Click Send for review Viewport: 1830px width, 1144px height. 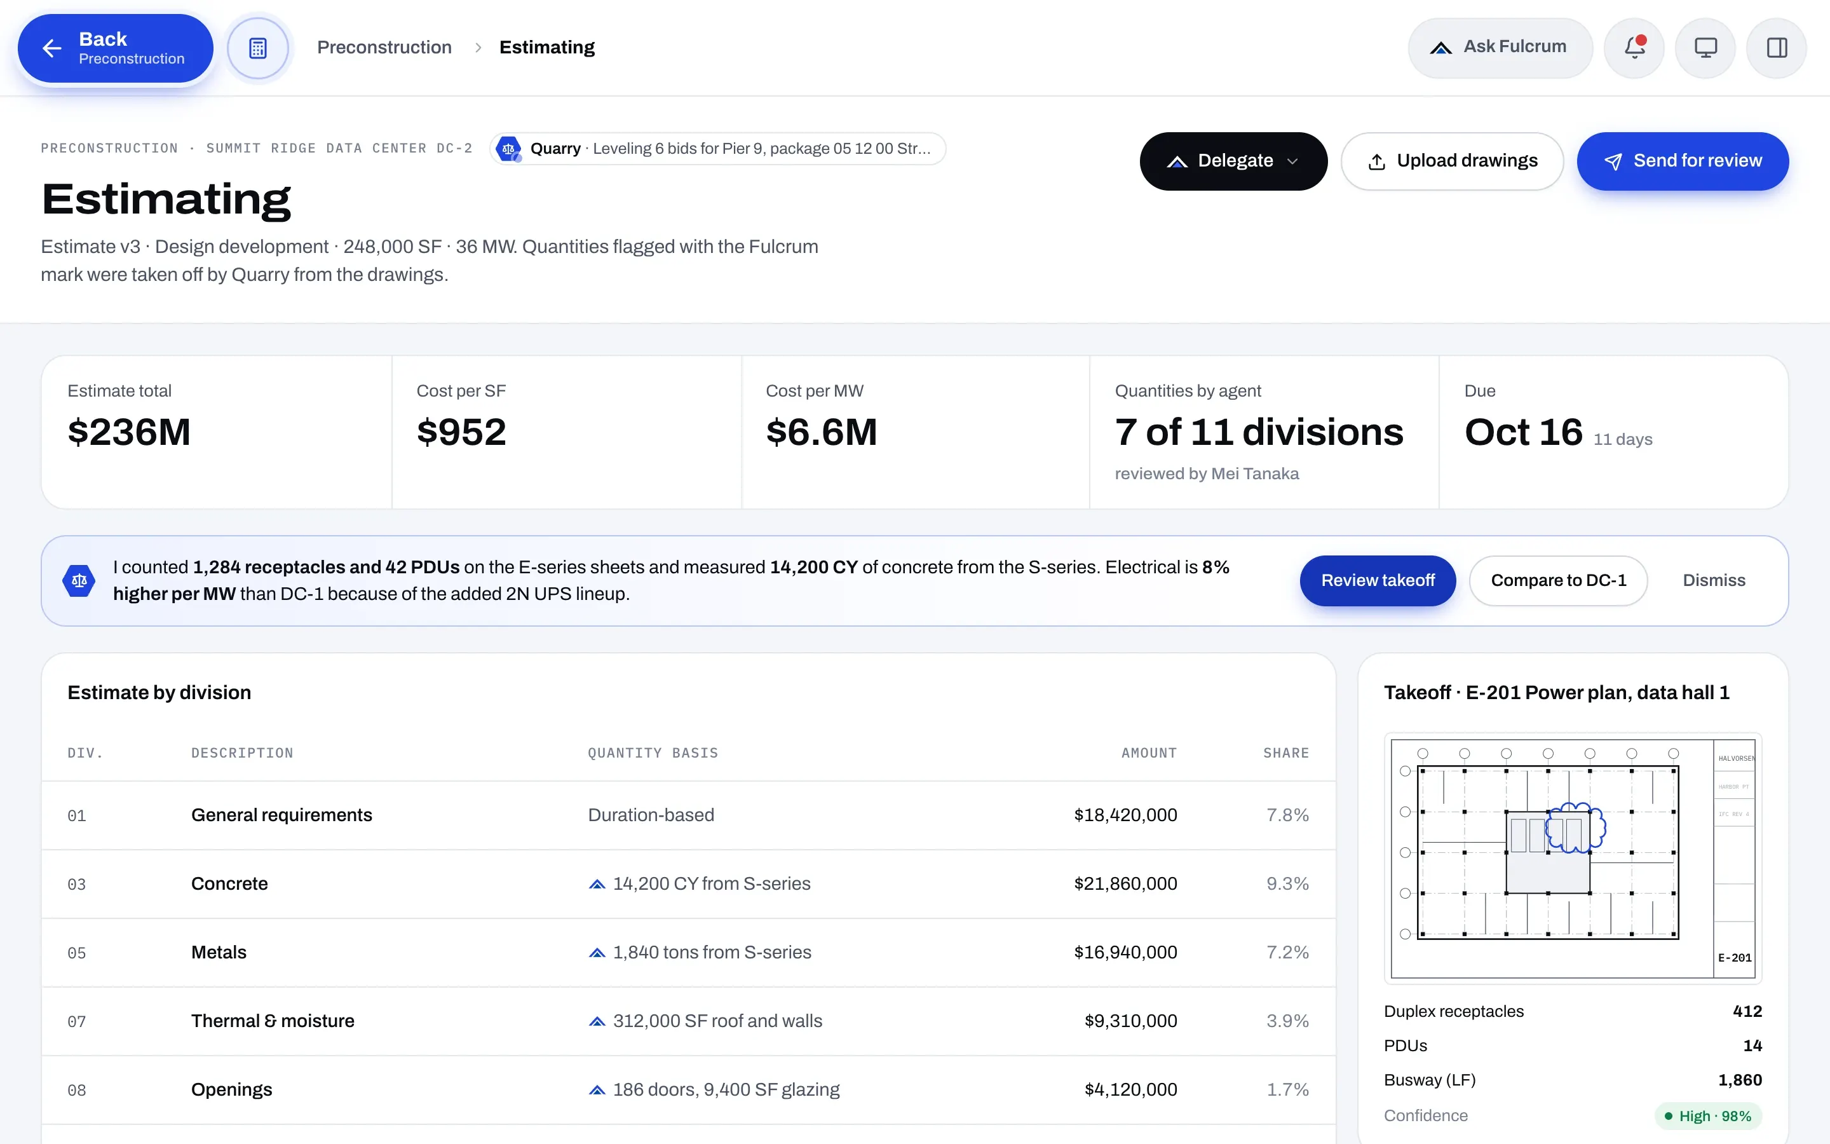[1683, 161]
